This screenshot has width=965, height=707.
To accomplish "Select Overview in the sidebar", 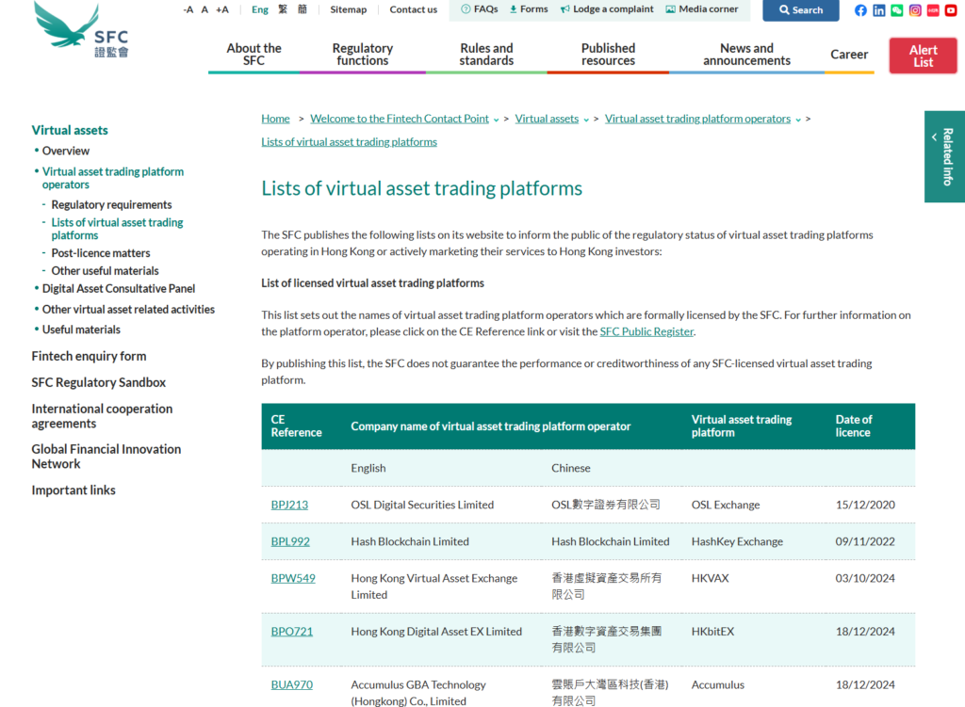I will click(x=66, y=151).
